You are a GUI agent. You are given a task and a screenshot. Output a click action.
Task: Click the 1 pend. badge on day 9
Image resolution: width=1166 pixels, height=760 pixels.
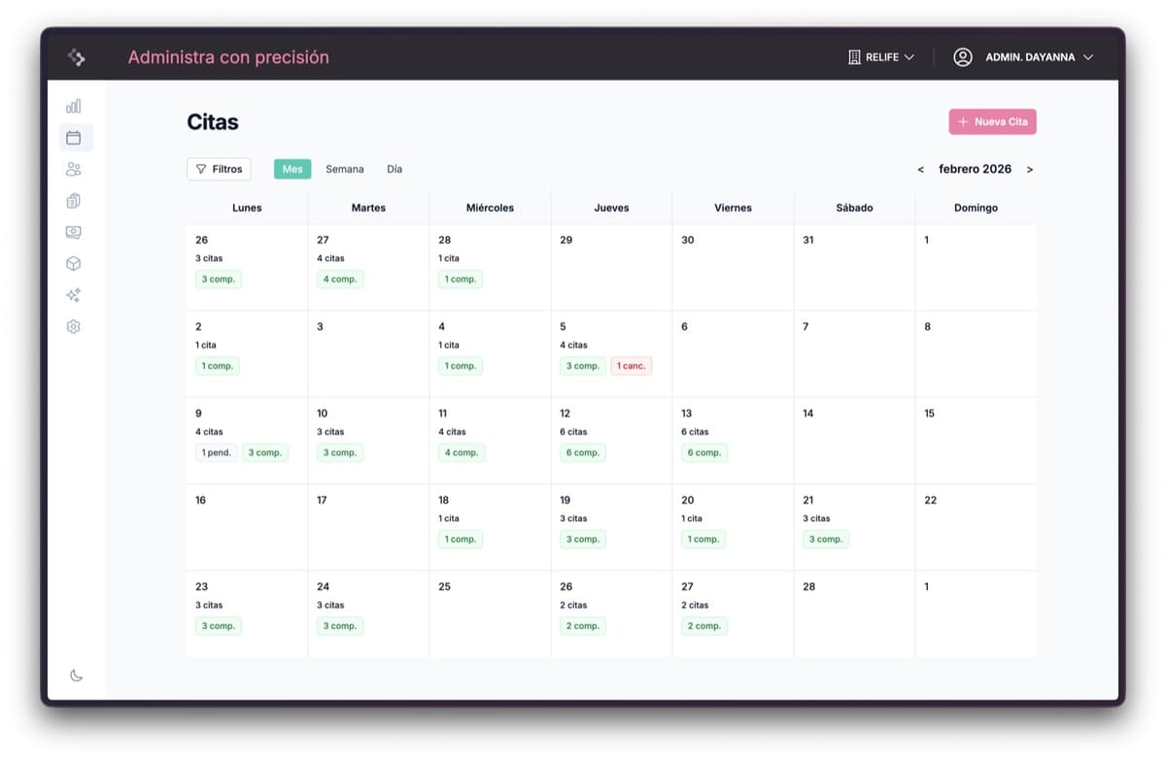tap(217, 452)
